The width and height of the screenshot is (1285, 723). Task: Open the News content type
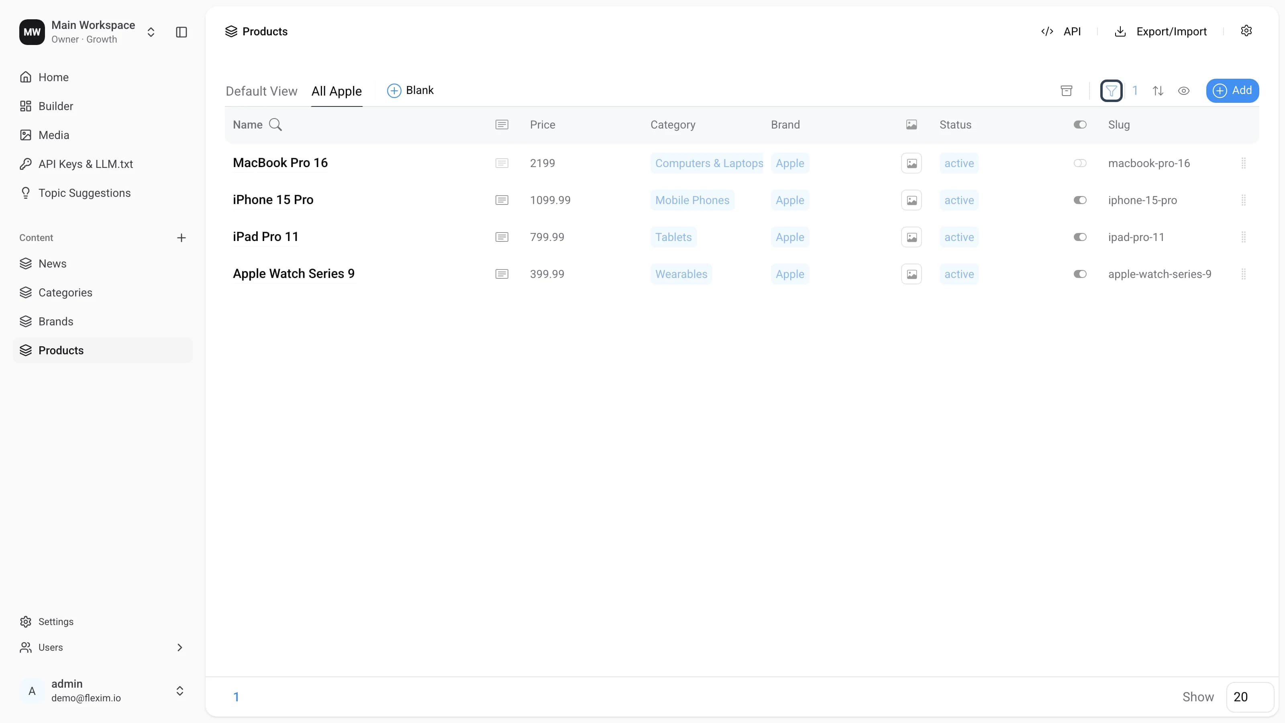[52, 264]
